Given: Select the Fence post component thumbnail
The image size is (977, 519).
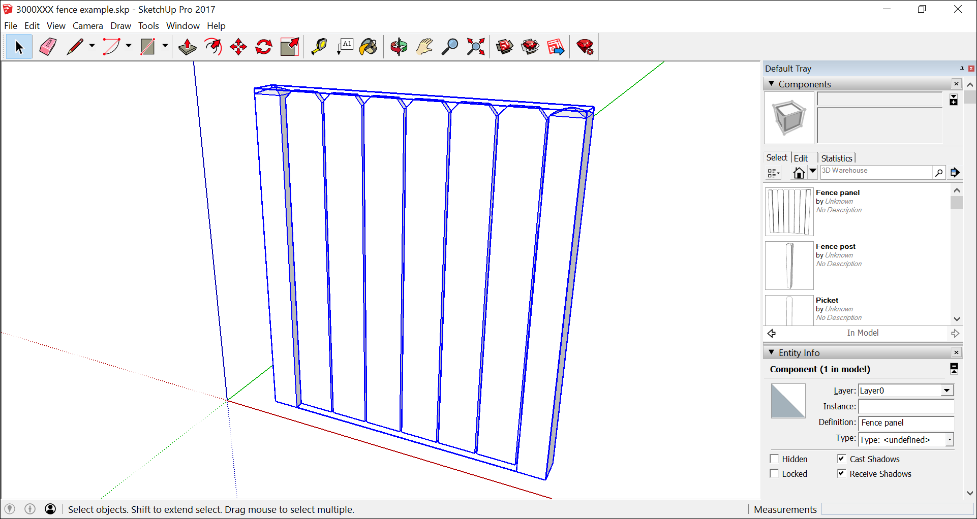Looking at the screenshot, I should click(789, 266).
